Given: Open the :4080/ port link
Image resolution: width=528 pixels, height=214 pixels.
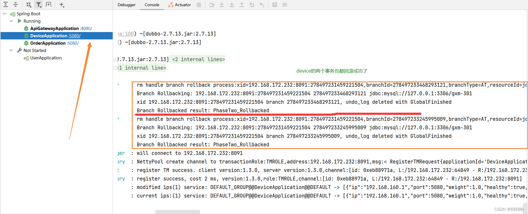Looking at the screenshot, I should [x=86, y=28].
